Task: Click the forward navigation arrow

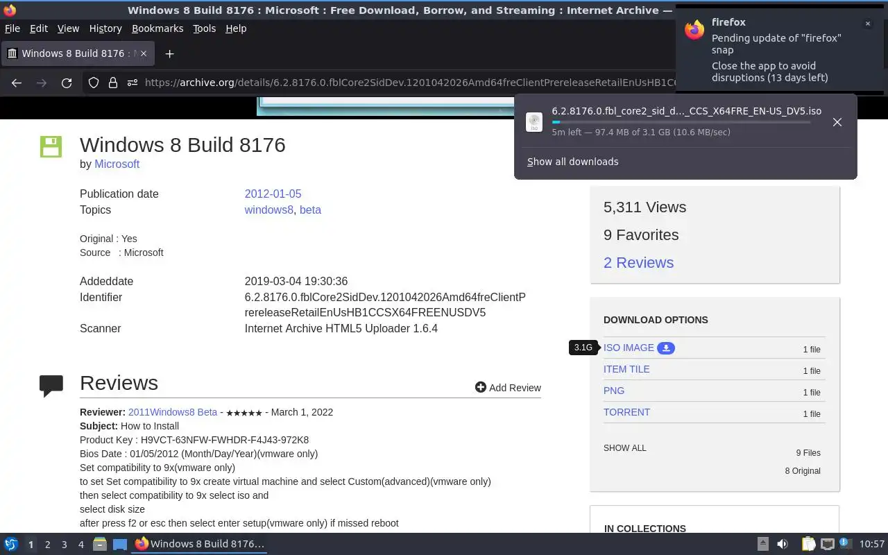Action: point(42,83)
